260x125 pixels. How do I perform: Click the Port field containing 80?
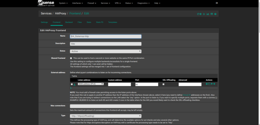tap(147, 84)
